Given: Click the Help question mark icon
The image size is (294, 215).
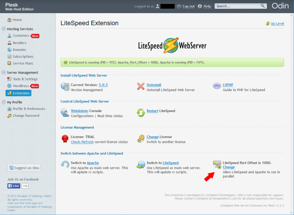Looking at the screenshot, I should [200, 6].
